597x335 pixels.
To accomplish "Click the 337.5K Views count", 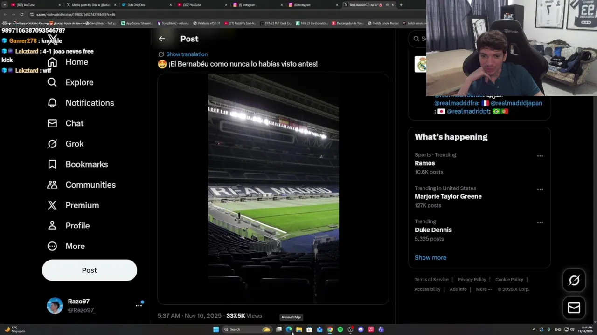I will 244,316.
